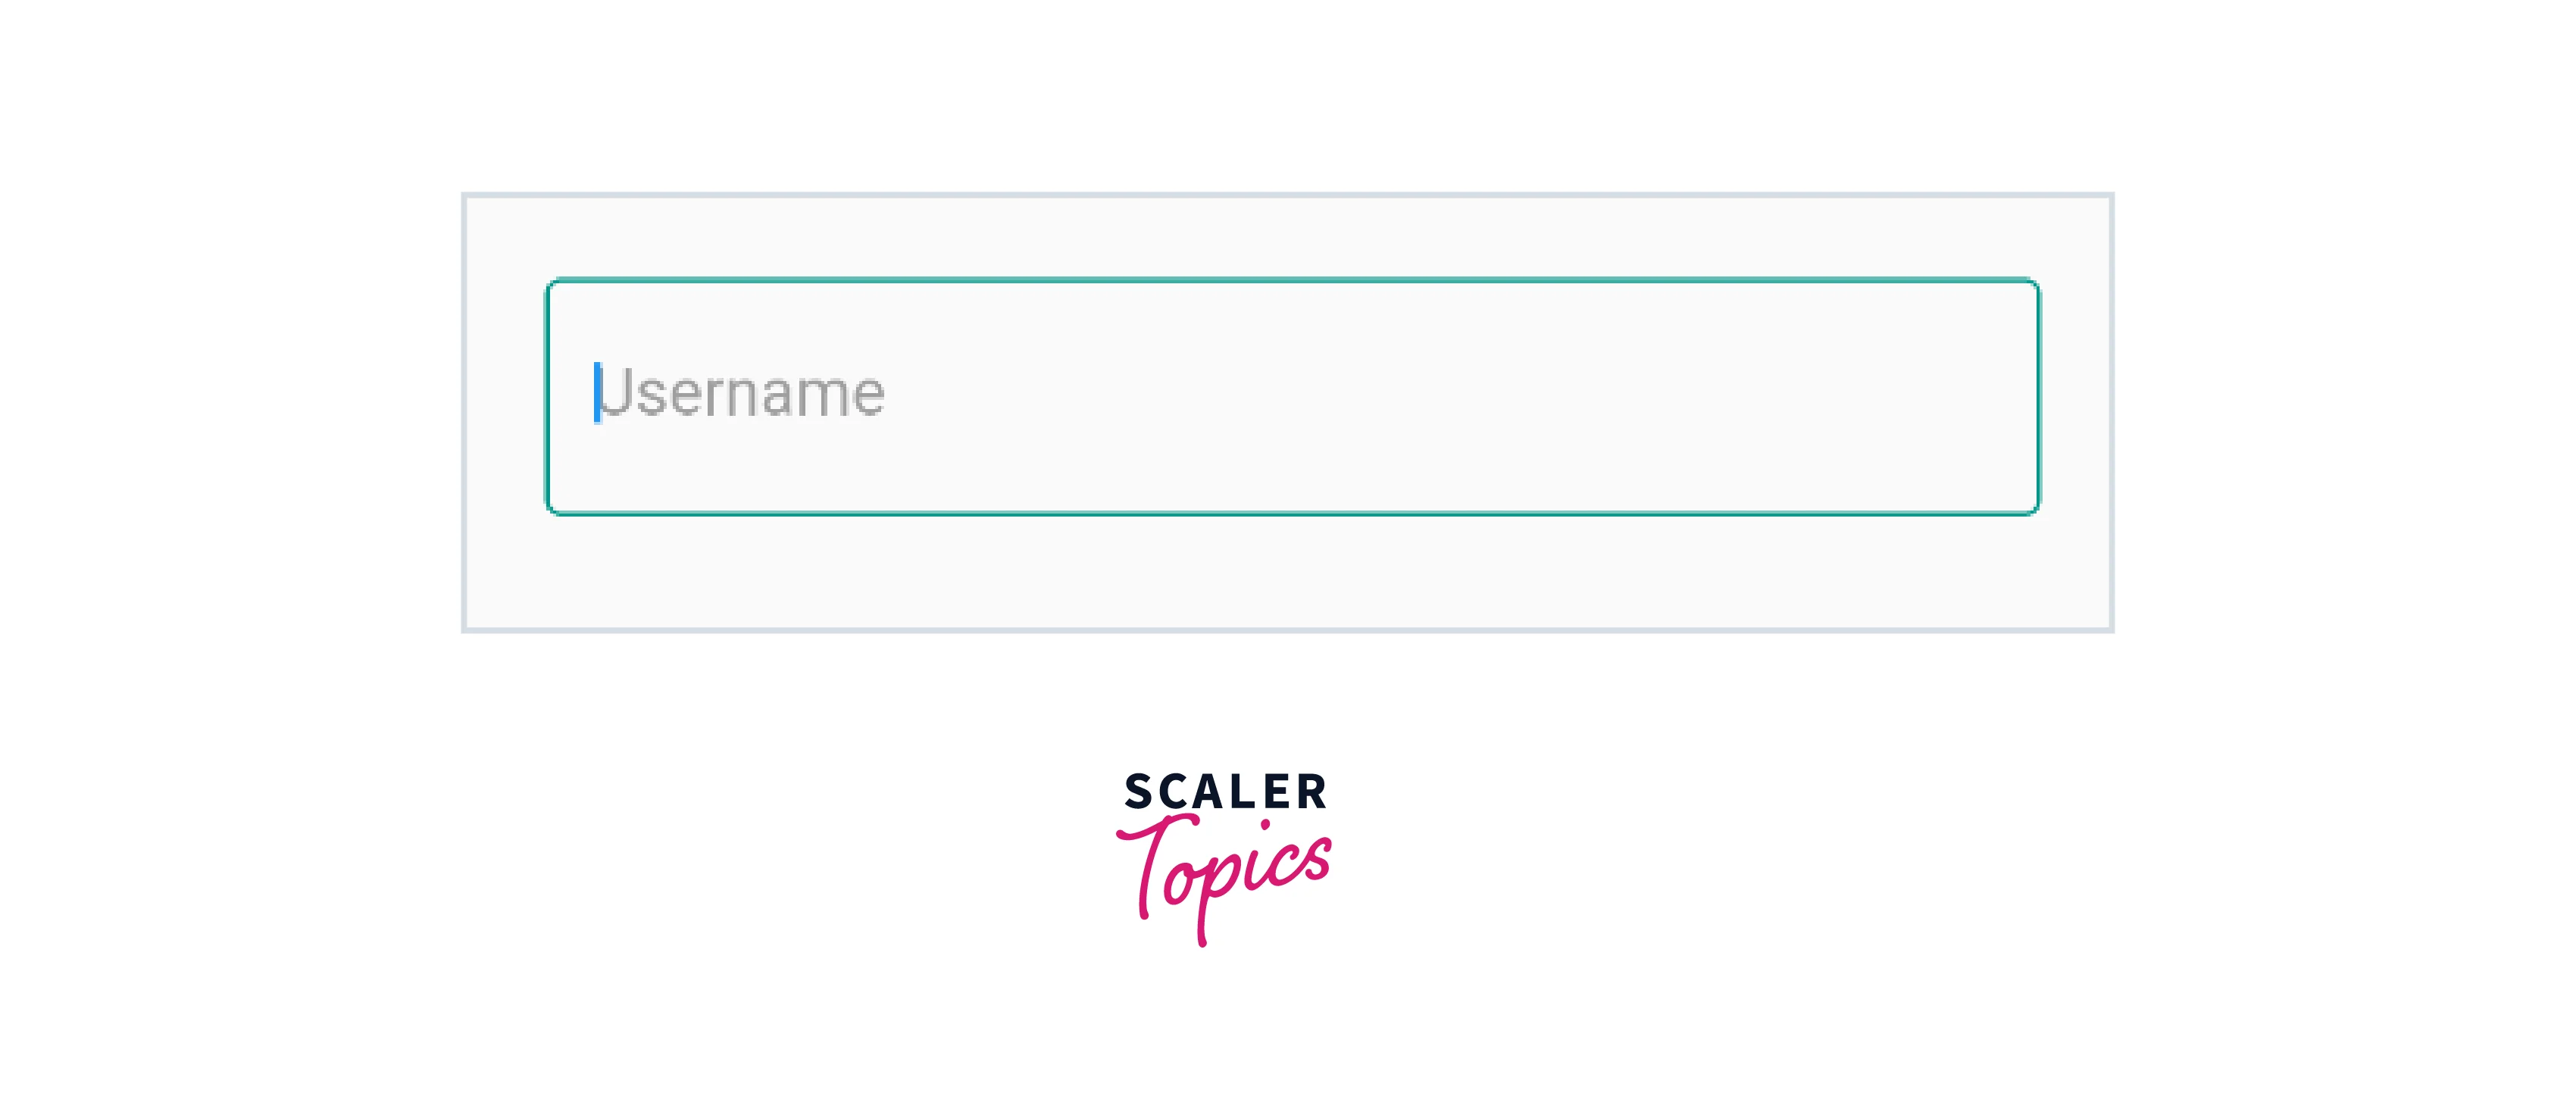The width and height of the screenshot is (2576, 1093).
Task: Open the Scaler Topics logo
Action: pos(1225,855)
